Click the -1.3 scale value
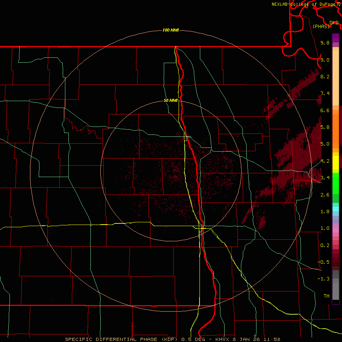Screen dimensions: 342x342 pos(323,279)
